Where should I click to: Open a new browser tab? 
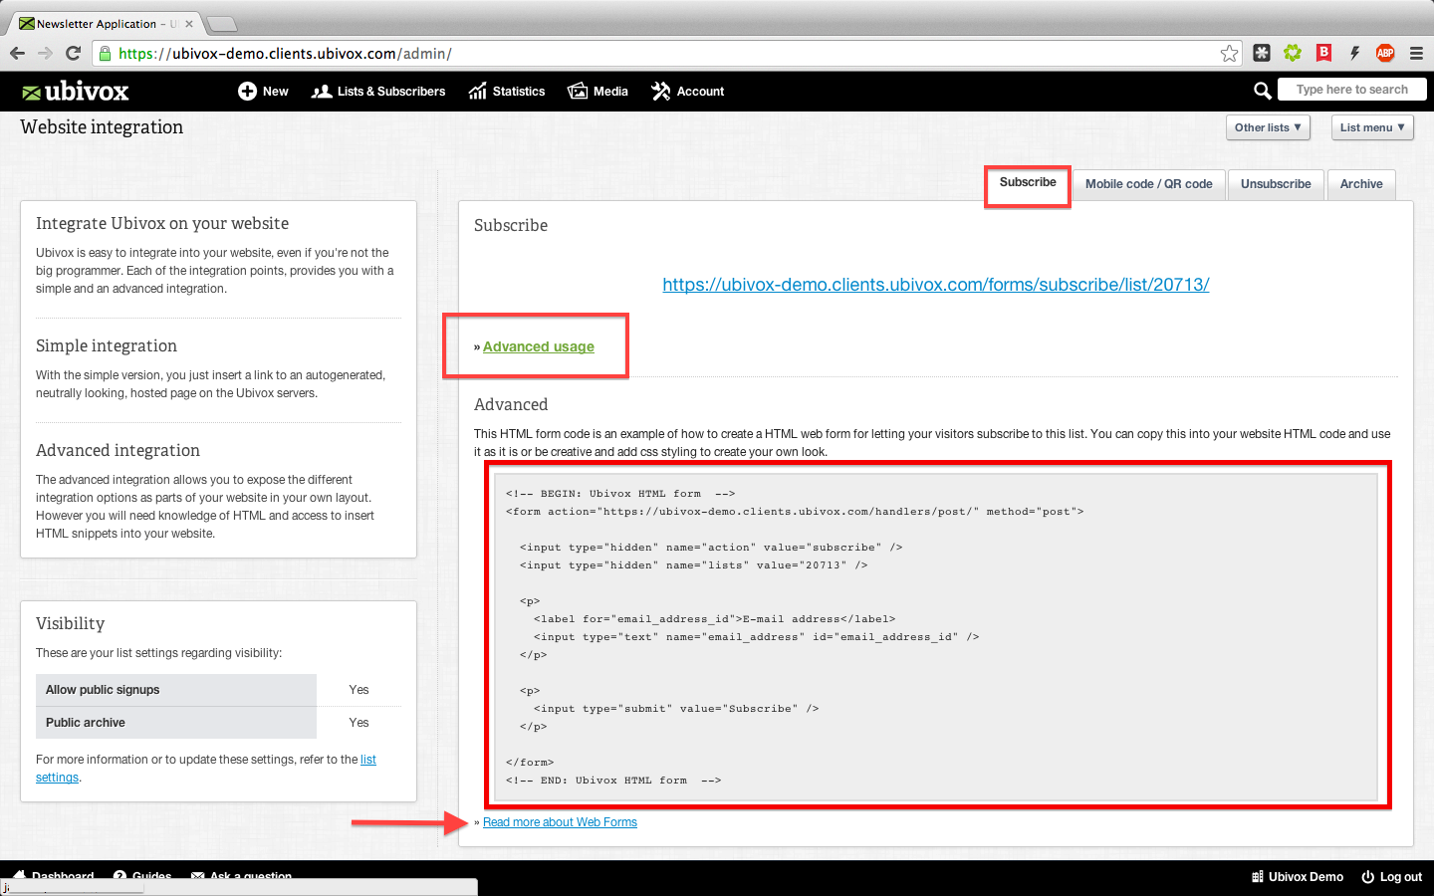[221, 24]
